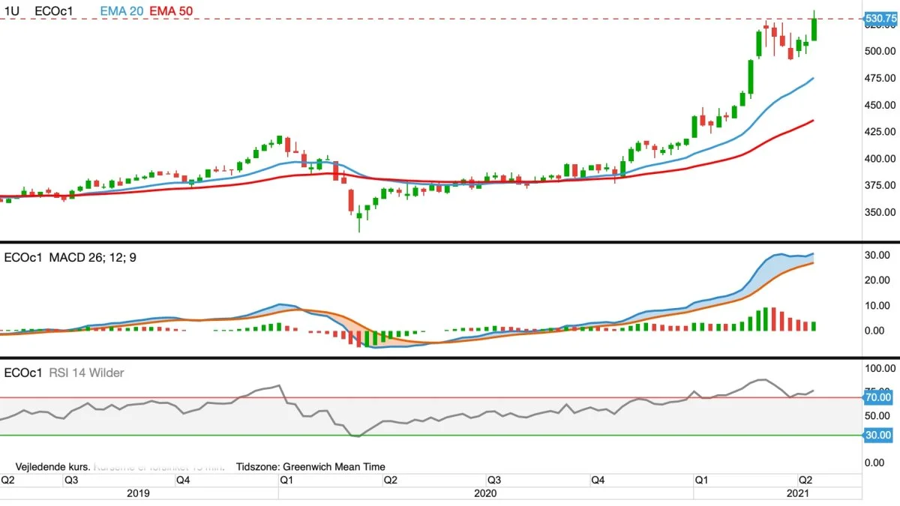Select the ECOc1 symbol beside the 1U interval
This screenshot has height=506, width=900.
pyautogui.click(x=53, y=12)
